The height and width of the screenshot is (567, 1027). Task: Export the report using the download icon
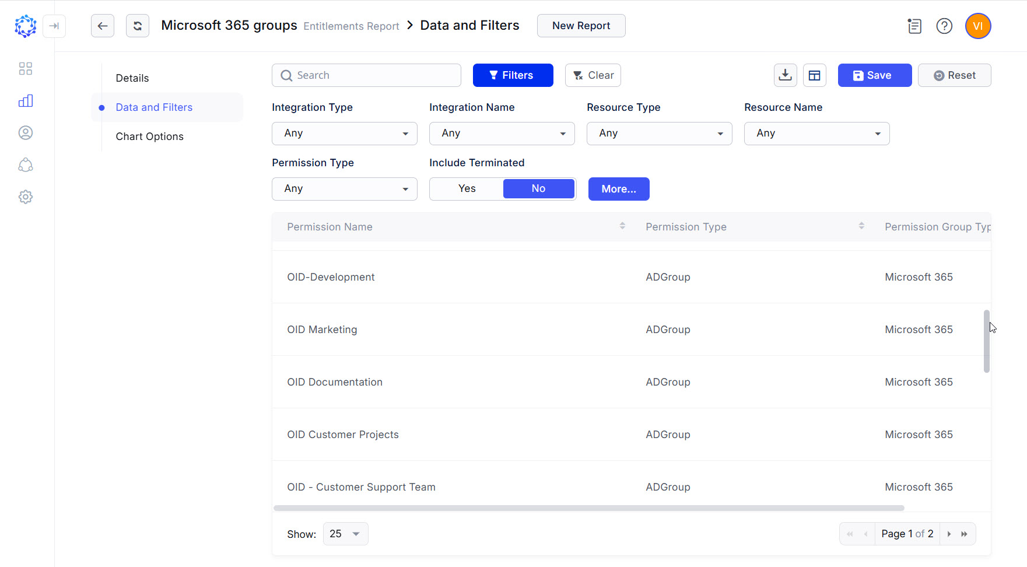[785, 75]
